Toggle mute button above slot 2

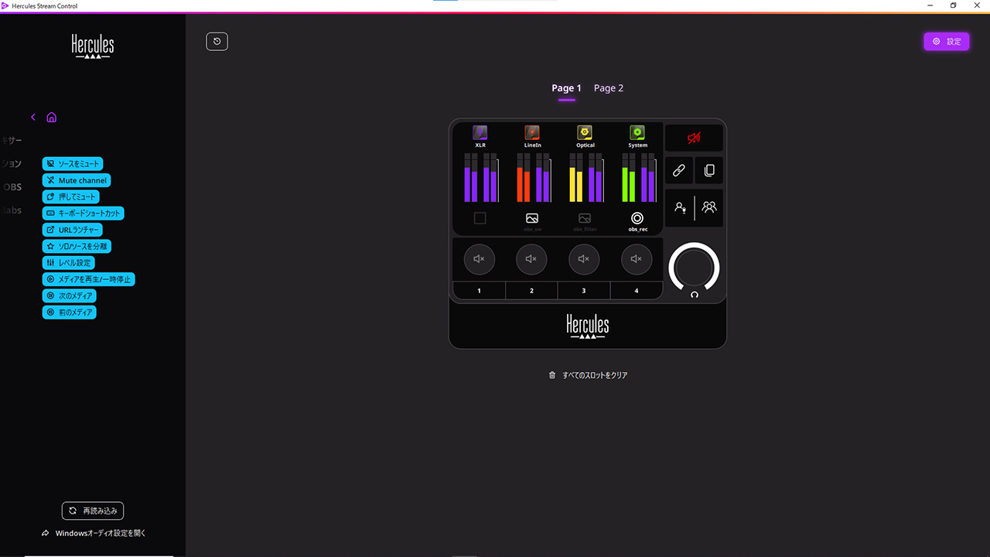pyautogui.click(x=531, y=259)
